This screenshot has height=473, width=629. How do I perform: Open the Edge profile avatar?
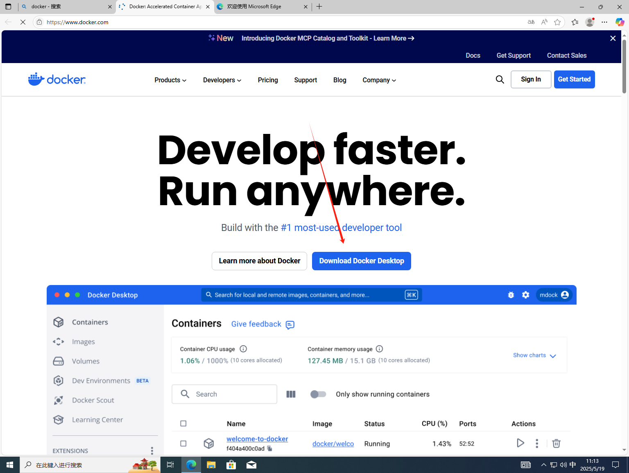[590, 22]
